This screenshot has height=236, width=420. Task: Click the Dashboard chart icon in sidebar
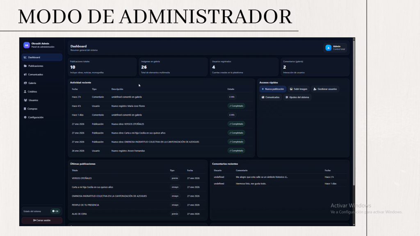coord(25,57)
